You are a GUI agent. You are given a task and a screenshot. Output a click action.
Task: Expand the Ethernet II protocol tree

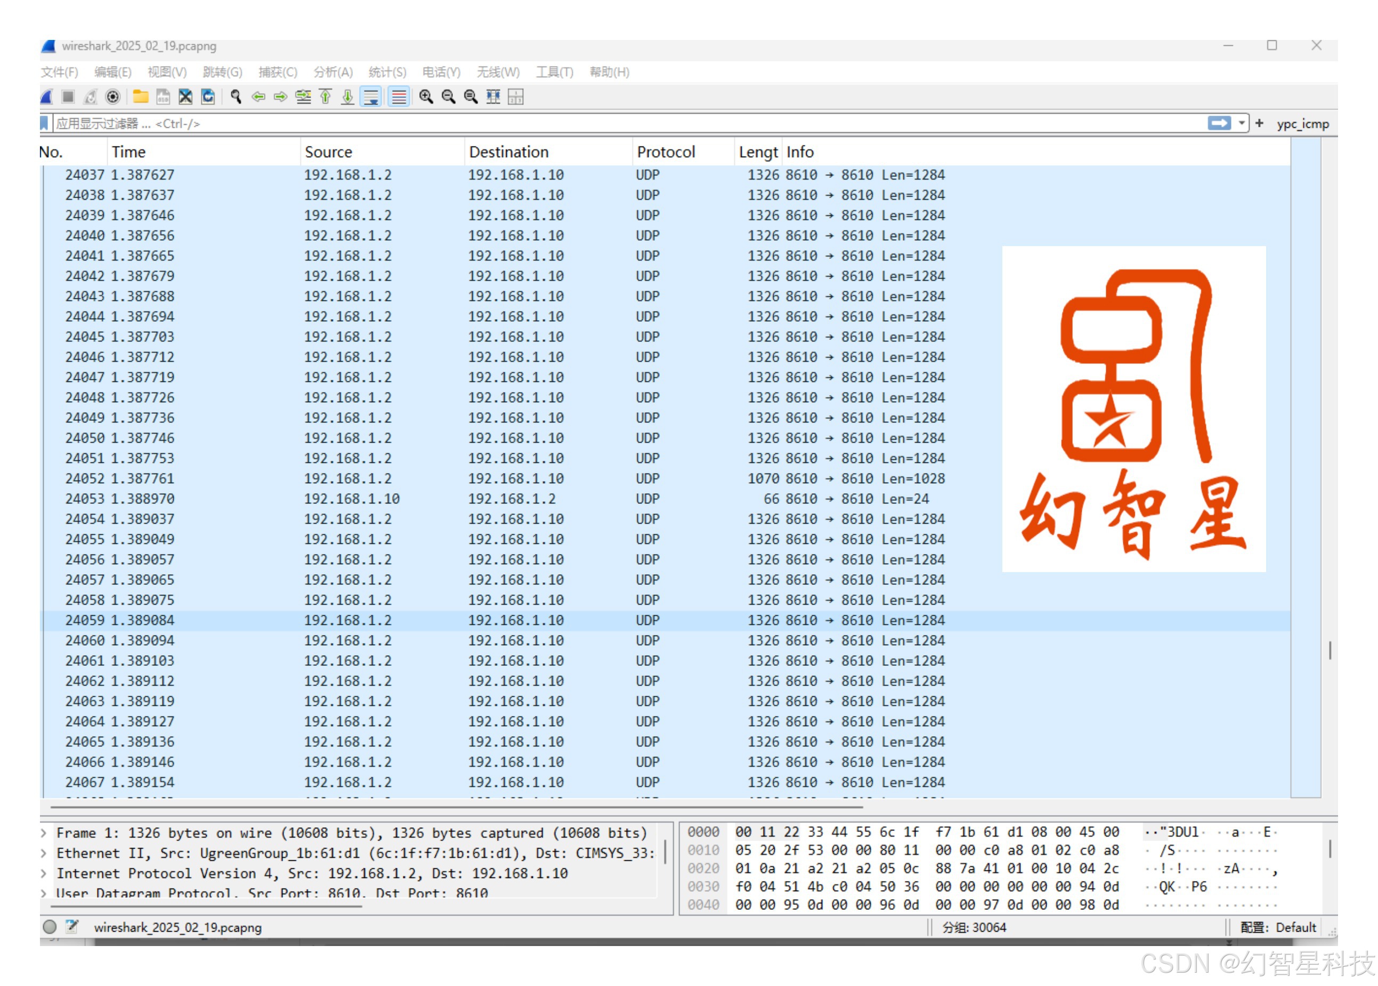[x=44, y=853]
